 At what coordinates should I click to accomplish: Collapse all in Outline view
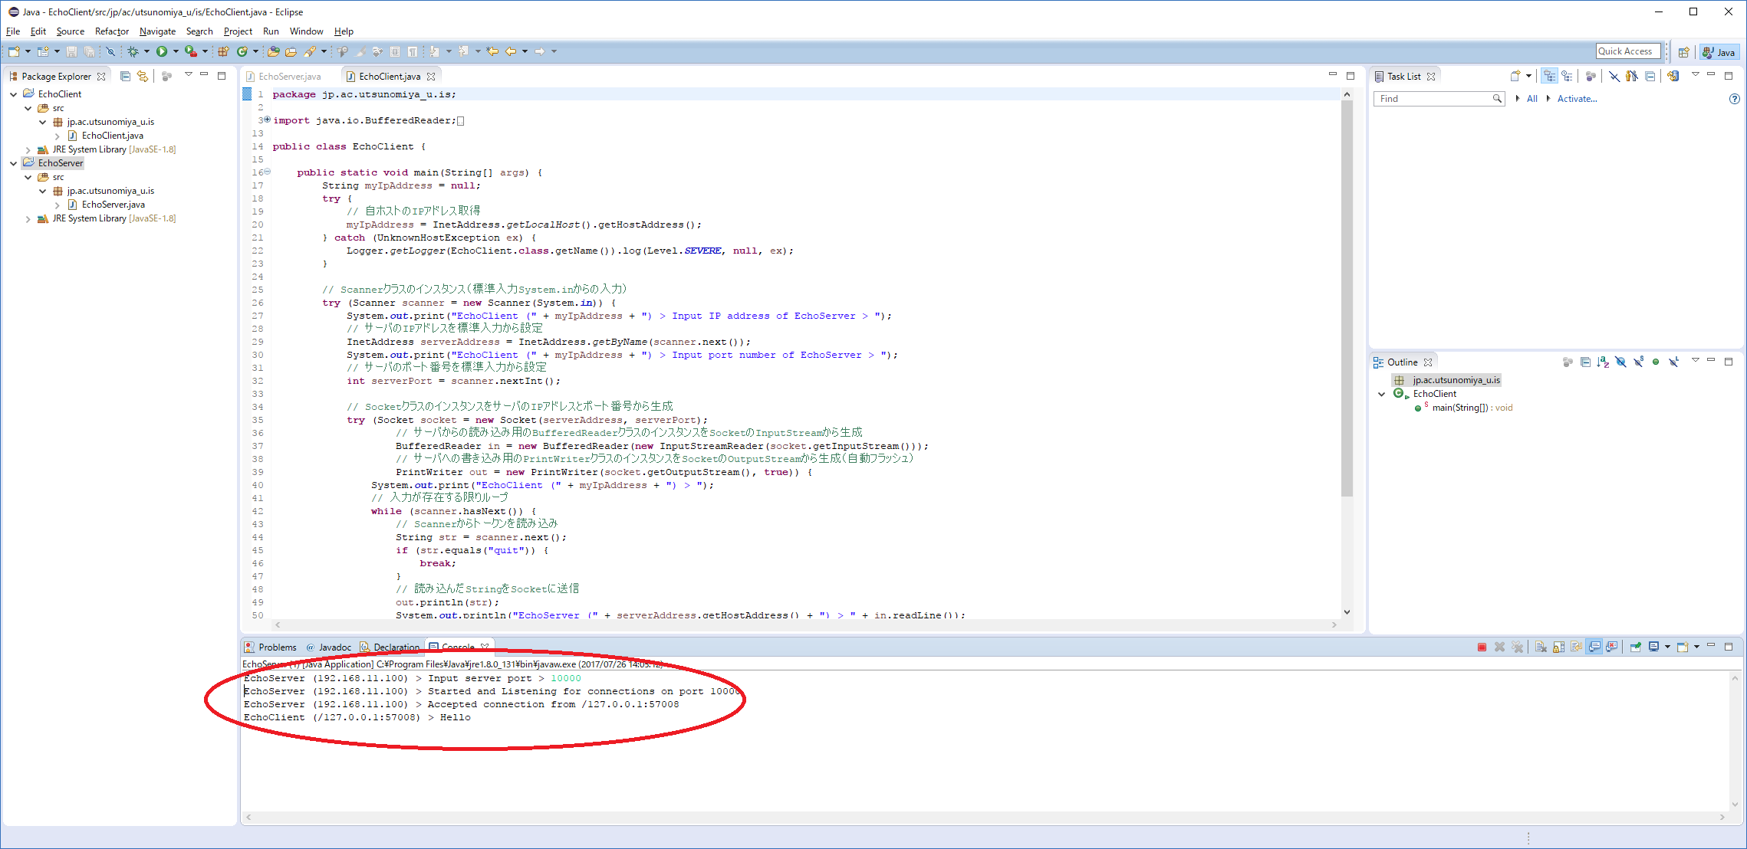1585,362
